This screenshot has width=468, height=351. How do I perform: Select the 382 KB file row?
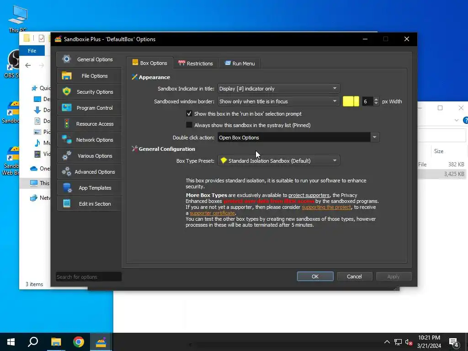(442, 165)
